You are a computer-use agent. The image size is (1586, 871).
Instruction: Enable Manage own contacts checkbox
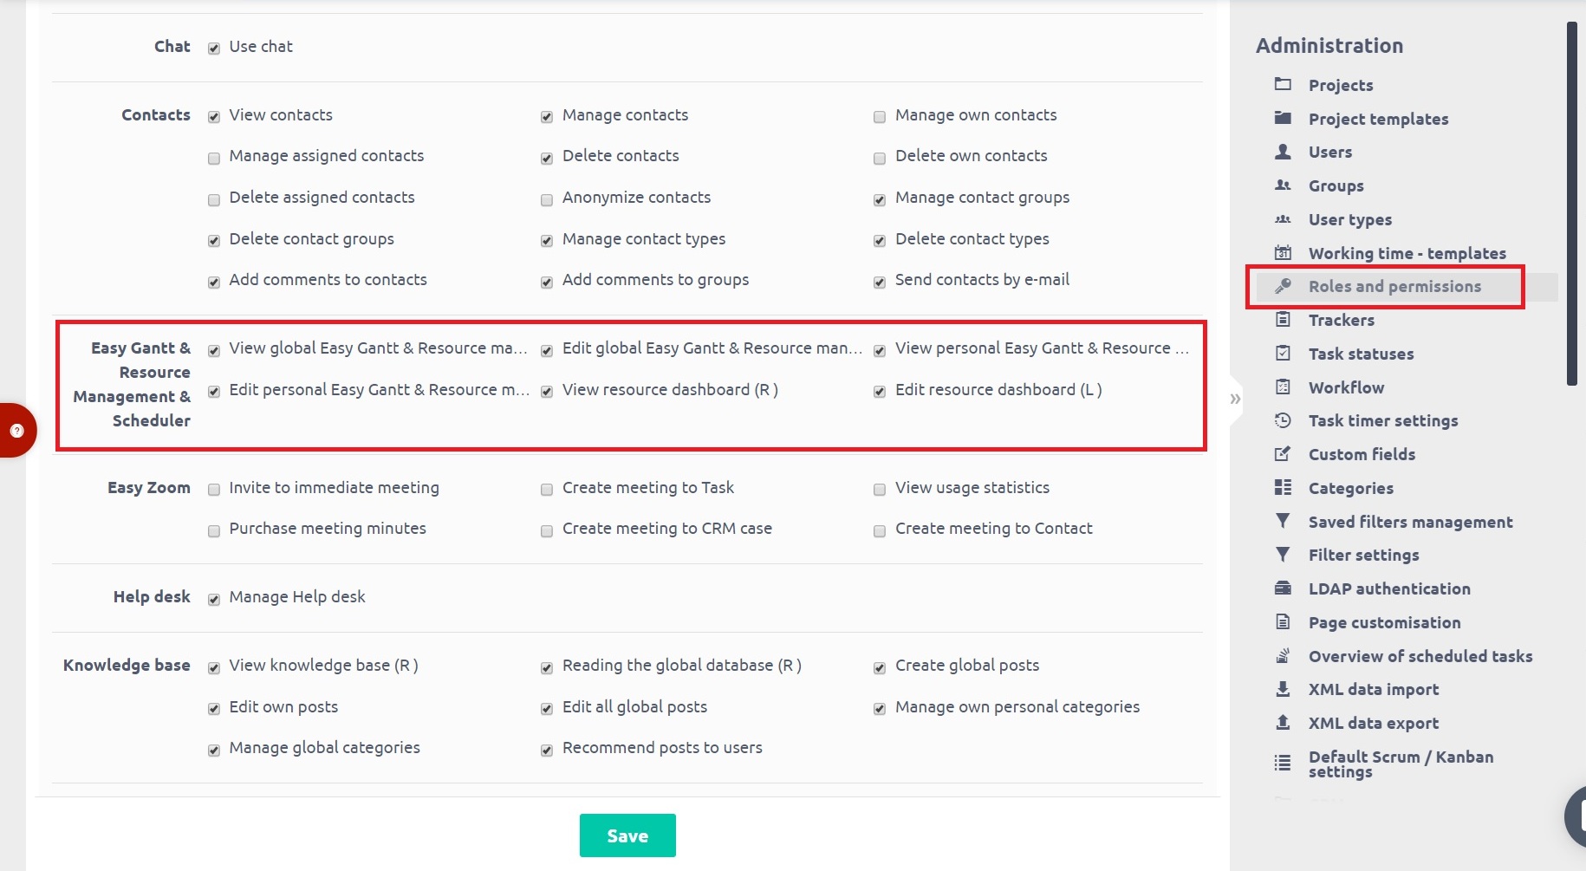(880, 117)
